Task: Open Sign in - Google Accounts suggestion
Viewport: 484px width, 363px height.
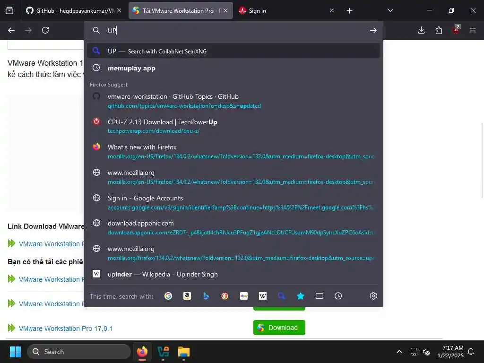Action: [233, 202]
